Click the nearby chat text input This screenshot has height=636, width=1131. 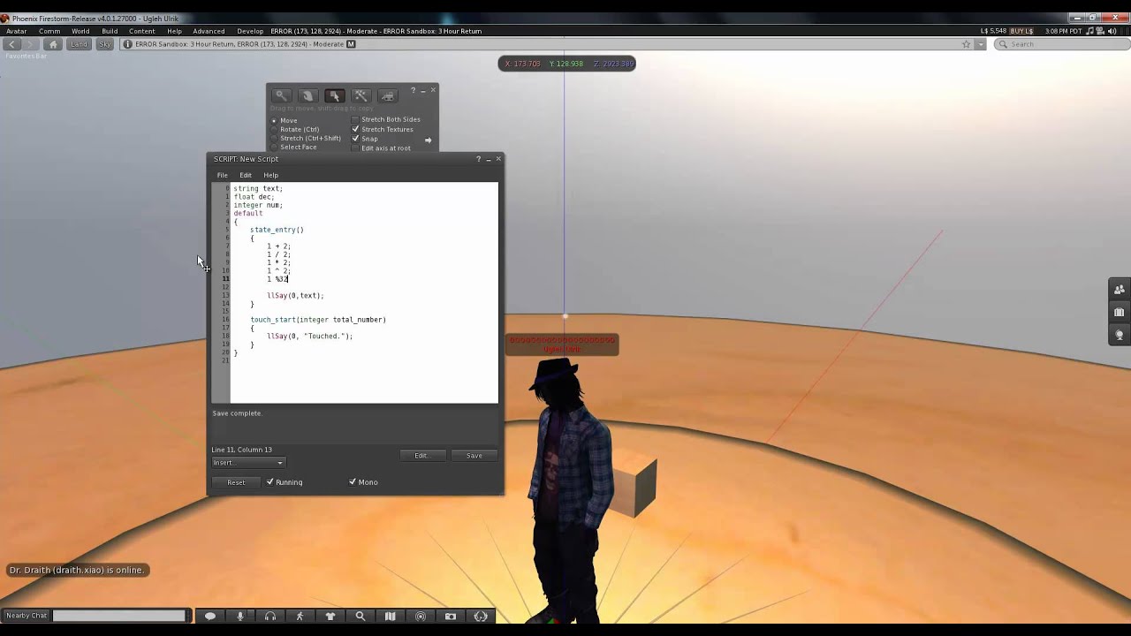(x=119, y=616)
